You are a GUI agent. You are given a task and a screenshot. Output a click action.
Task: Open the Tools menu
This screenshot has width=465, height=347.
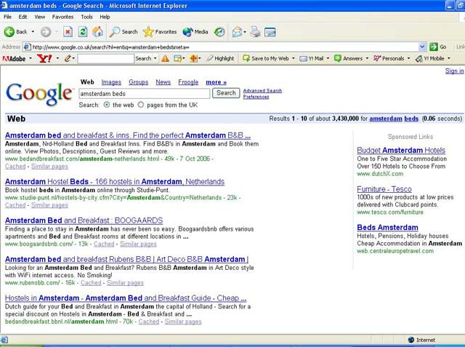(87, 17)
